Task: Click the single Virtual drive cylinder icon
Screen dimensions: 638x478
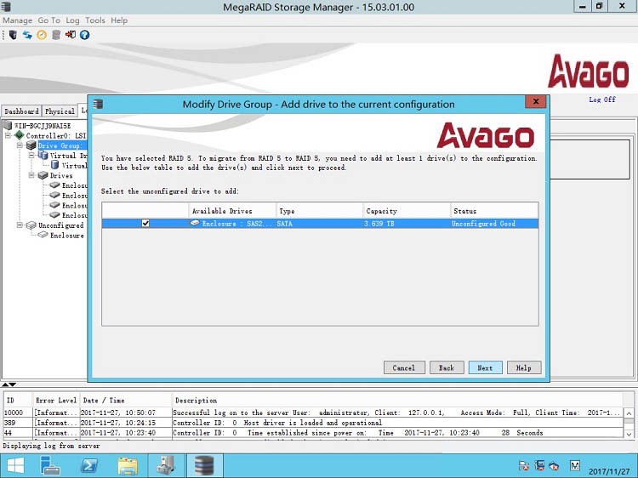Action: click(54, 165)
